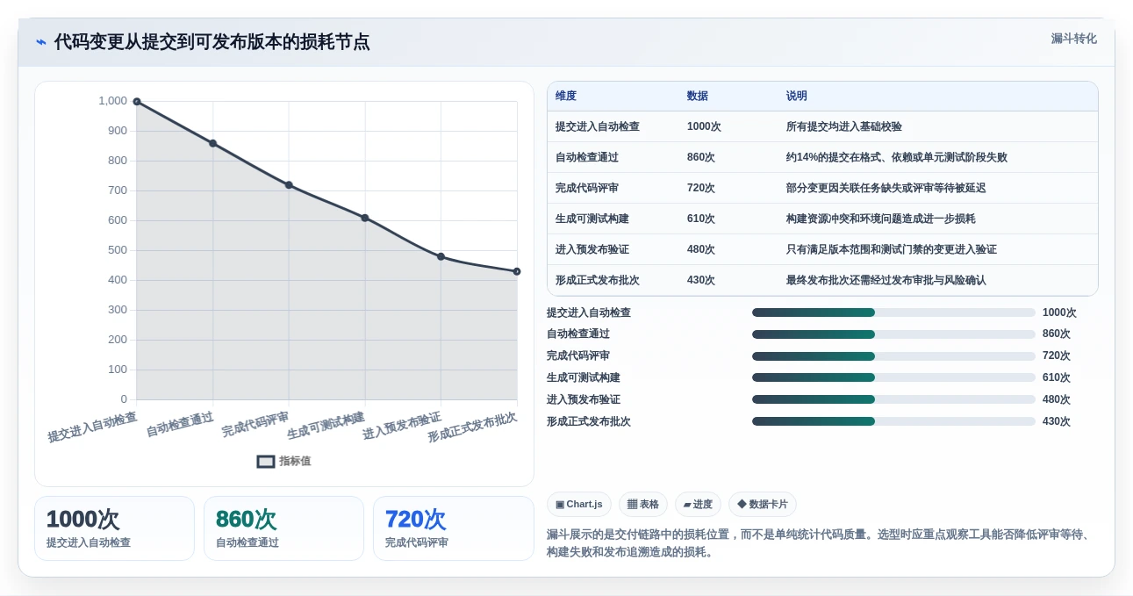Click the chart data point for 生成可测试构建
This screenshot has width=1133, height=596.
point(365,218)
